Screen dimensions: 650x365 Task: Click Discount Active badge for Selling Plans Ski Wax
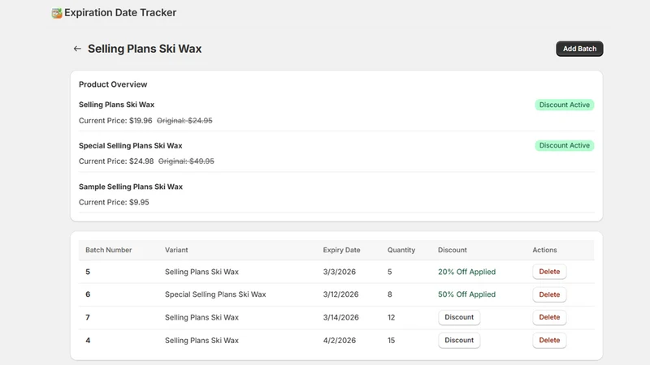(x=564, y=105)
